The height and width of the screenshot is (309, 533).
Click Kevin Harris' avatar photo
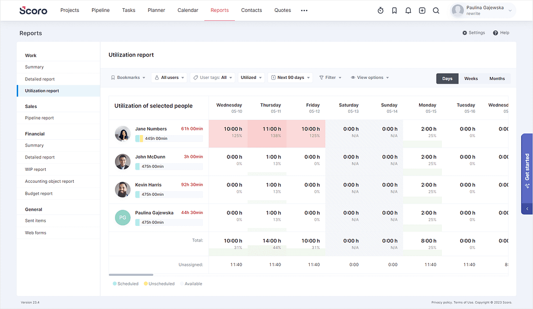coord(123,190)
